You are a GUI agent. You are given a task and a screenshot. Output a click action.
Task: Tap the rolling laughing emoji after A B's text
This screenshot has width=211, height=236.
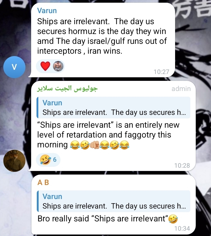pos(173,219)
